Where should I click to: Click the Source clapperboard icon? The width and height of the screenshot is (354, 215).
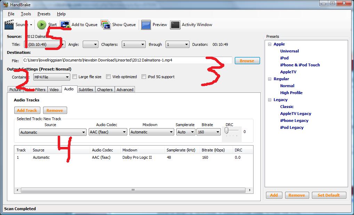click(x=9, y=24)
